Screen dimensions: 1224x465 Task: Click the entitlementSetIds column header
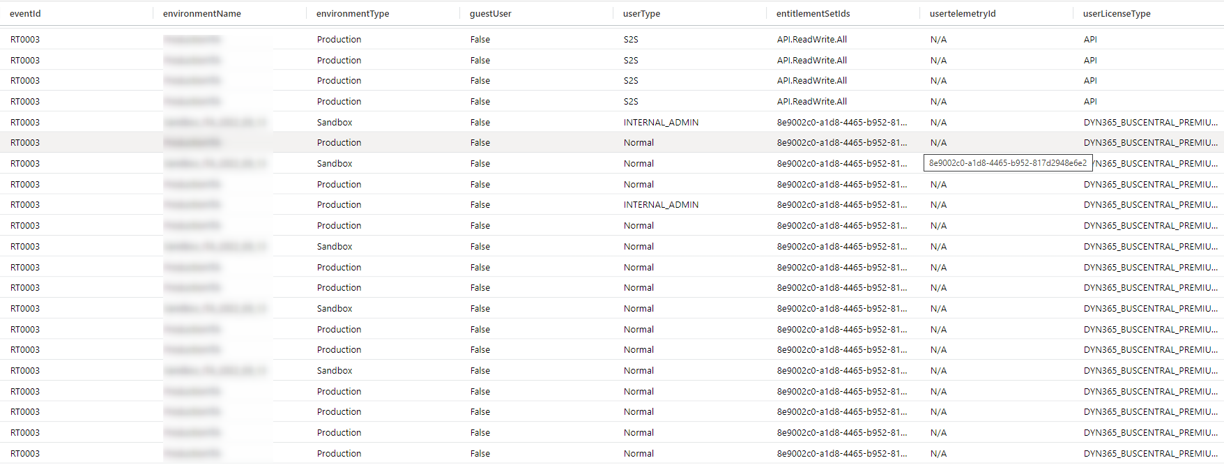pyautogui.click(x=813, y=13)
